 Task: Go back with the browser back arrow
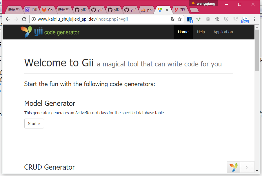click(x=8, y=19)
